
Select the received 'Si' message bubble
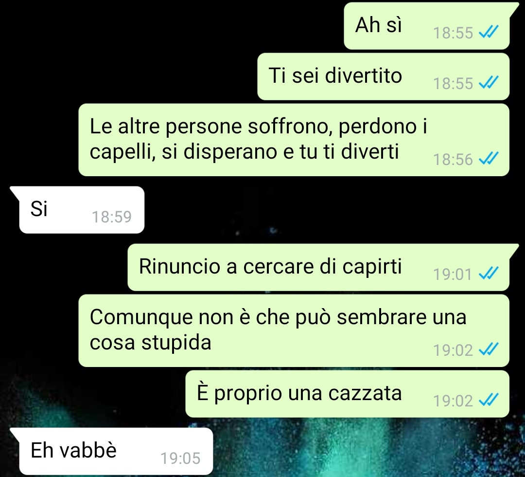(x=81, y=209)
